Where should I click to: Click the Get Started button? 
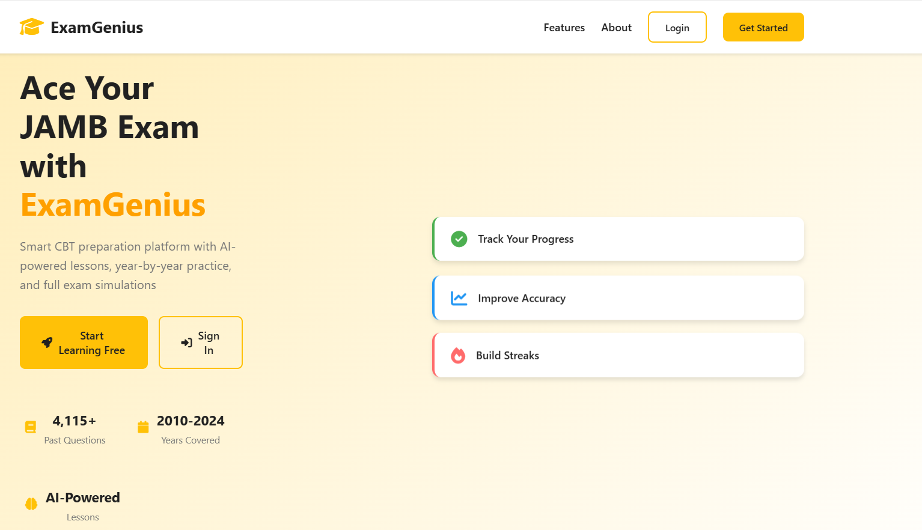(x=763, y=27)
